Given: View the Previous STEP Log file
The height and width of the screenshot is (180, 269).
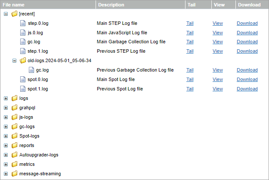Looking at the screenshot, I should click(x=217, y=51).
